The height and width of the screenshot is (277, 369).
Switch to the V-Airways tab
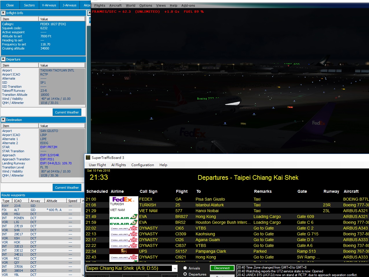49,5
